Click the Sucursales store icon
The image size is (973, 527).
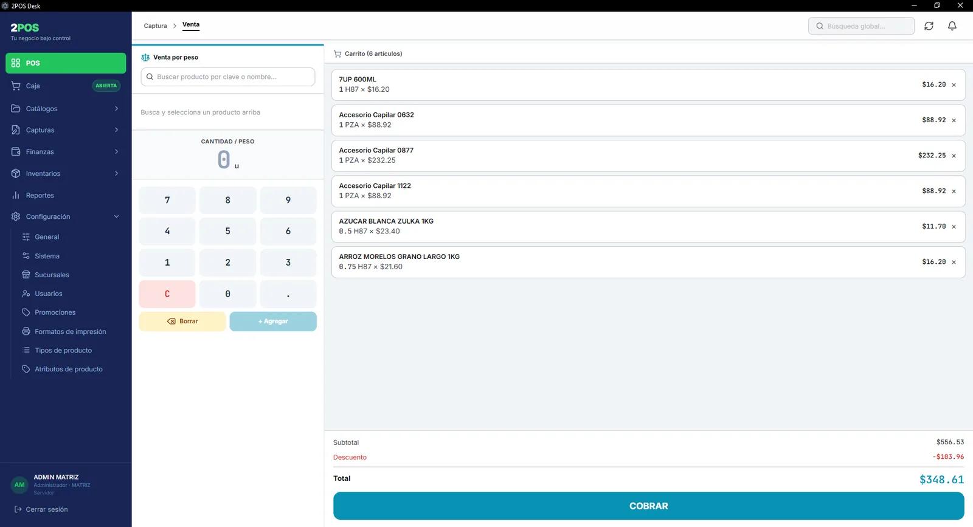click(x=26, y=275)
